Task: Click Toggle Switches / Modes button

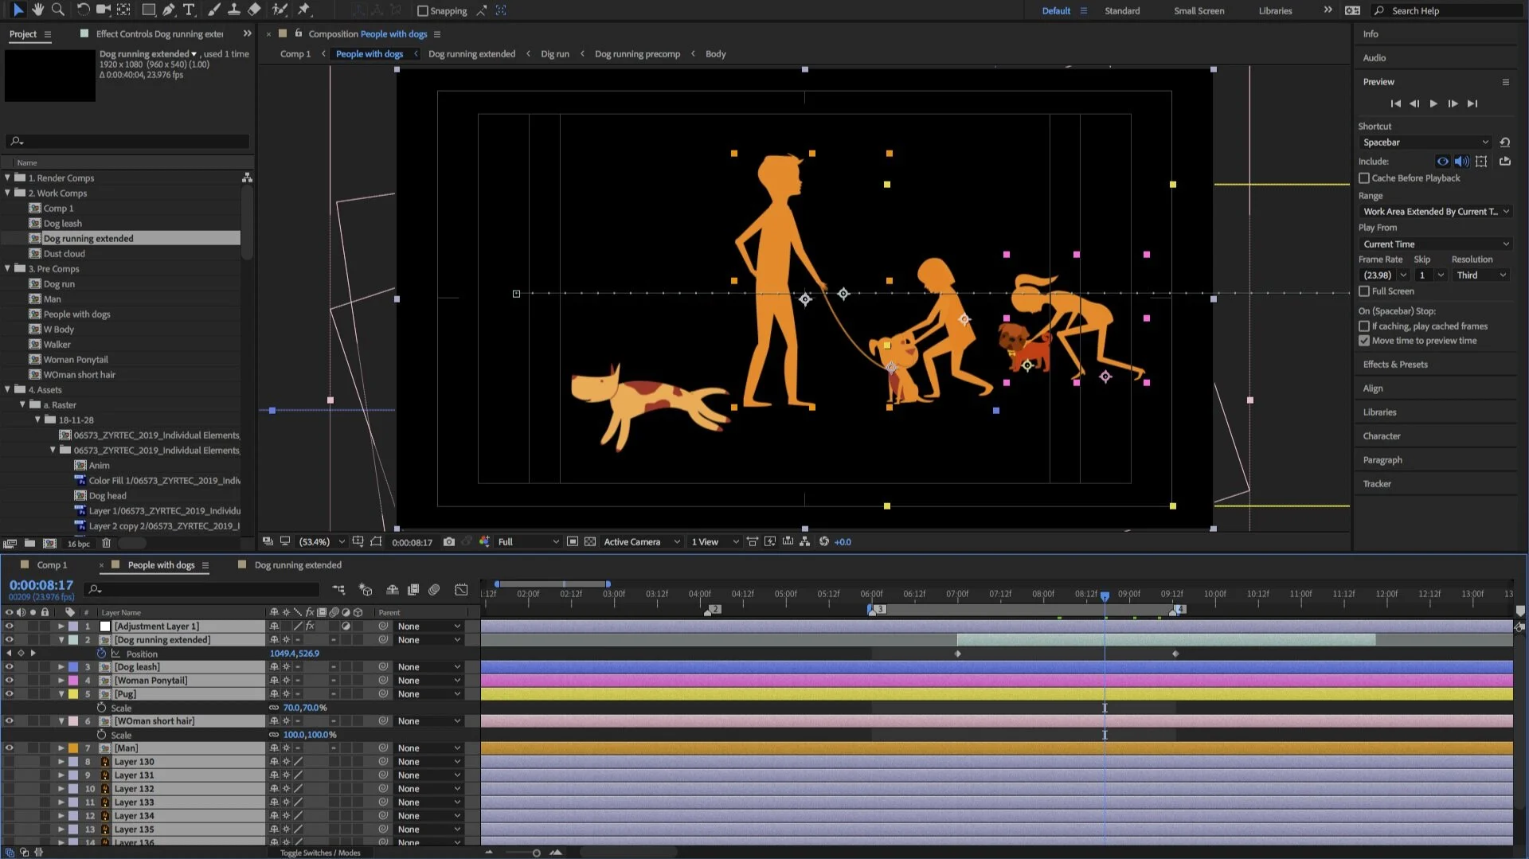Action: coord(320,853)
